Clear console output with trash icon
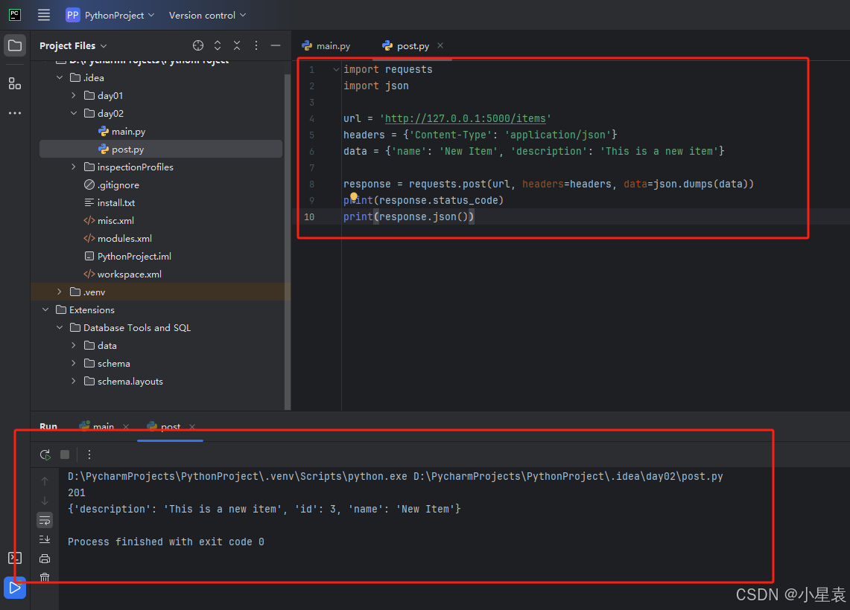 45,577
